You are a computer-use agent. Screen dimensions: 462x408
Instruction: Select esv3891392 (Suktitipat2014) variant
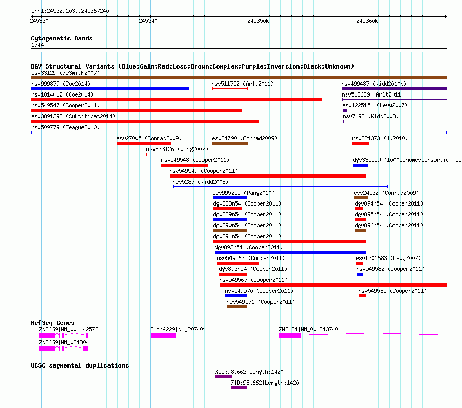145,121
